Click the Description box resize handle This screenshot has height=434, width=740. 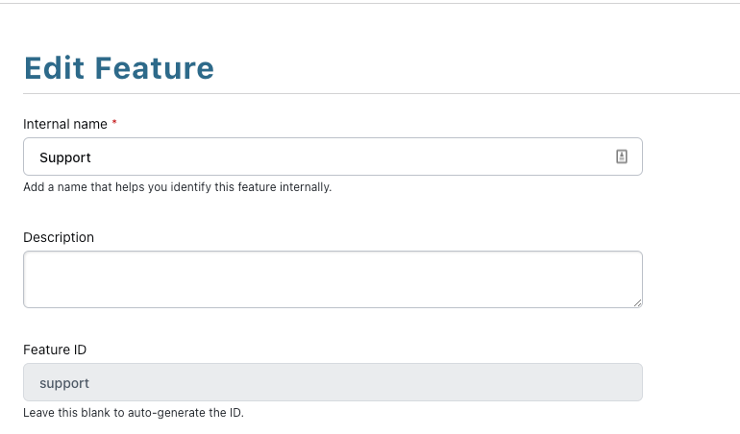(x=636, y=301)
